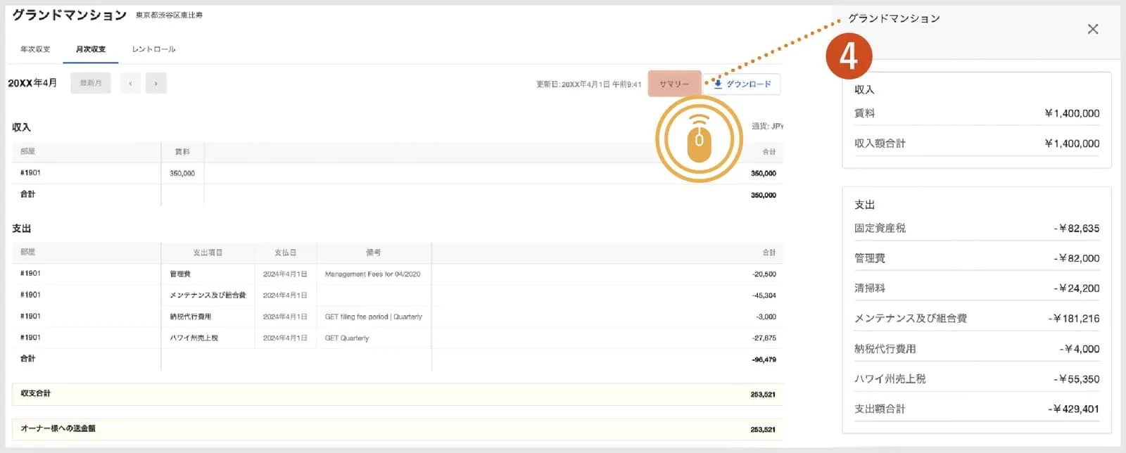This screenshot has height=453, width=1126.
Task: Open the サマリー summary button
Action: (674, 84)
